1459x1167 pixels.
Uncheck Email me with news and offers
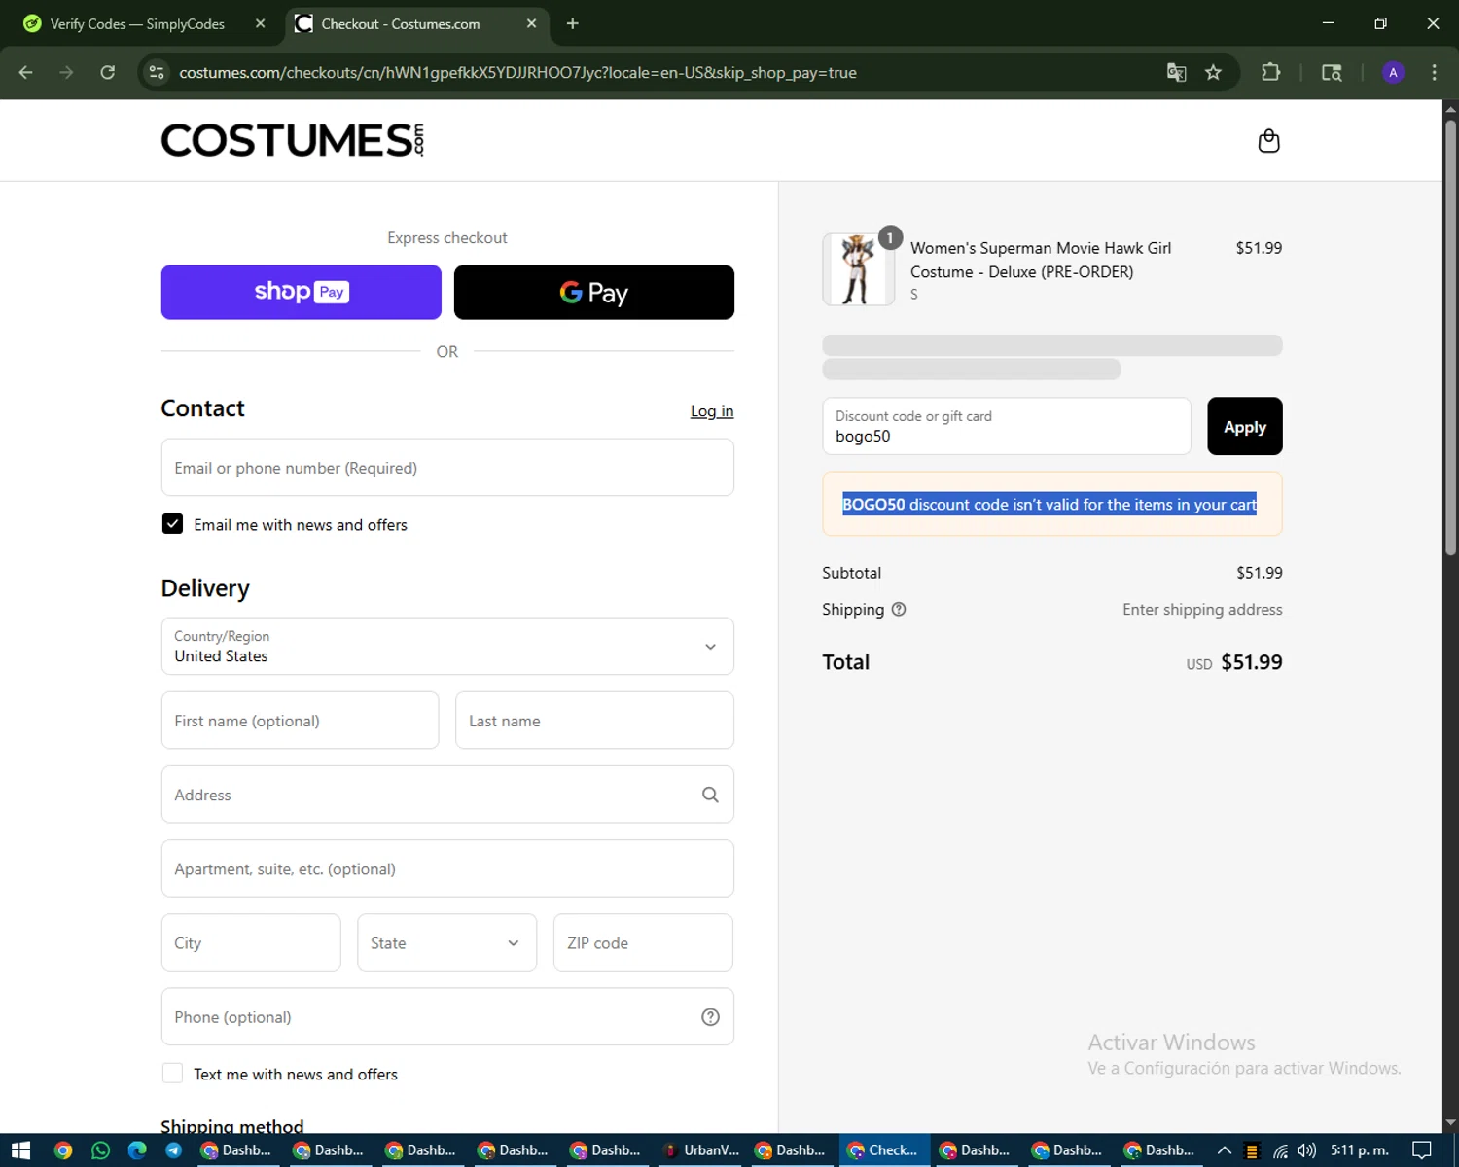point(172,524)
